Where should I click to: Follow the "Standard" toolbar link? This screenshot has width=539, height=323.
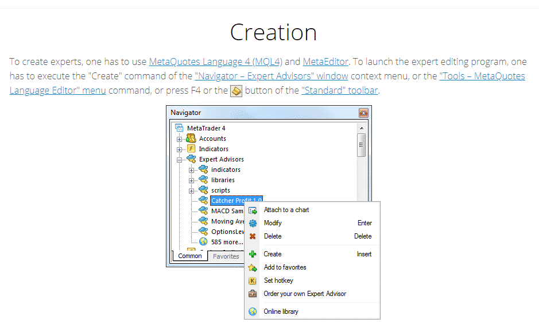click(x=340, y=90)
